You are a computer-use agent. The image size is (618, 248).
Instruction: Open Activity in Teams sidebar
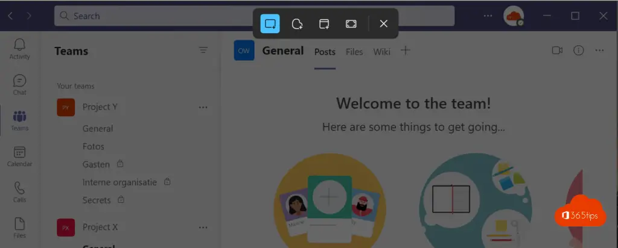[x=20, y=49]
